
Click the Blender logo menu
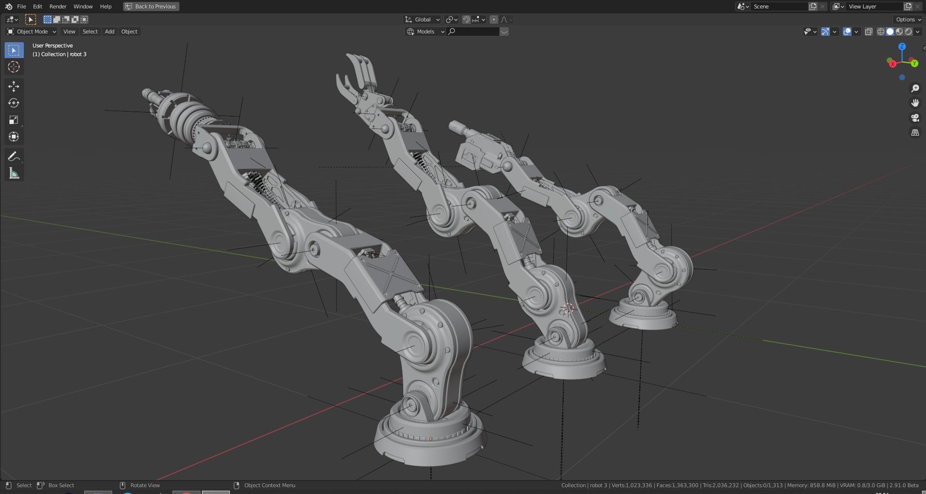[x=9, y=6]
